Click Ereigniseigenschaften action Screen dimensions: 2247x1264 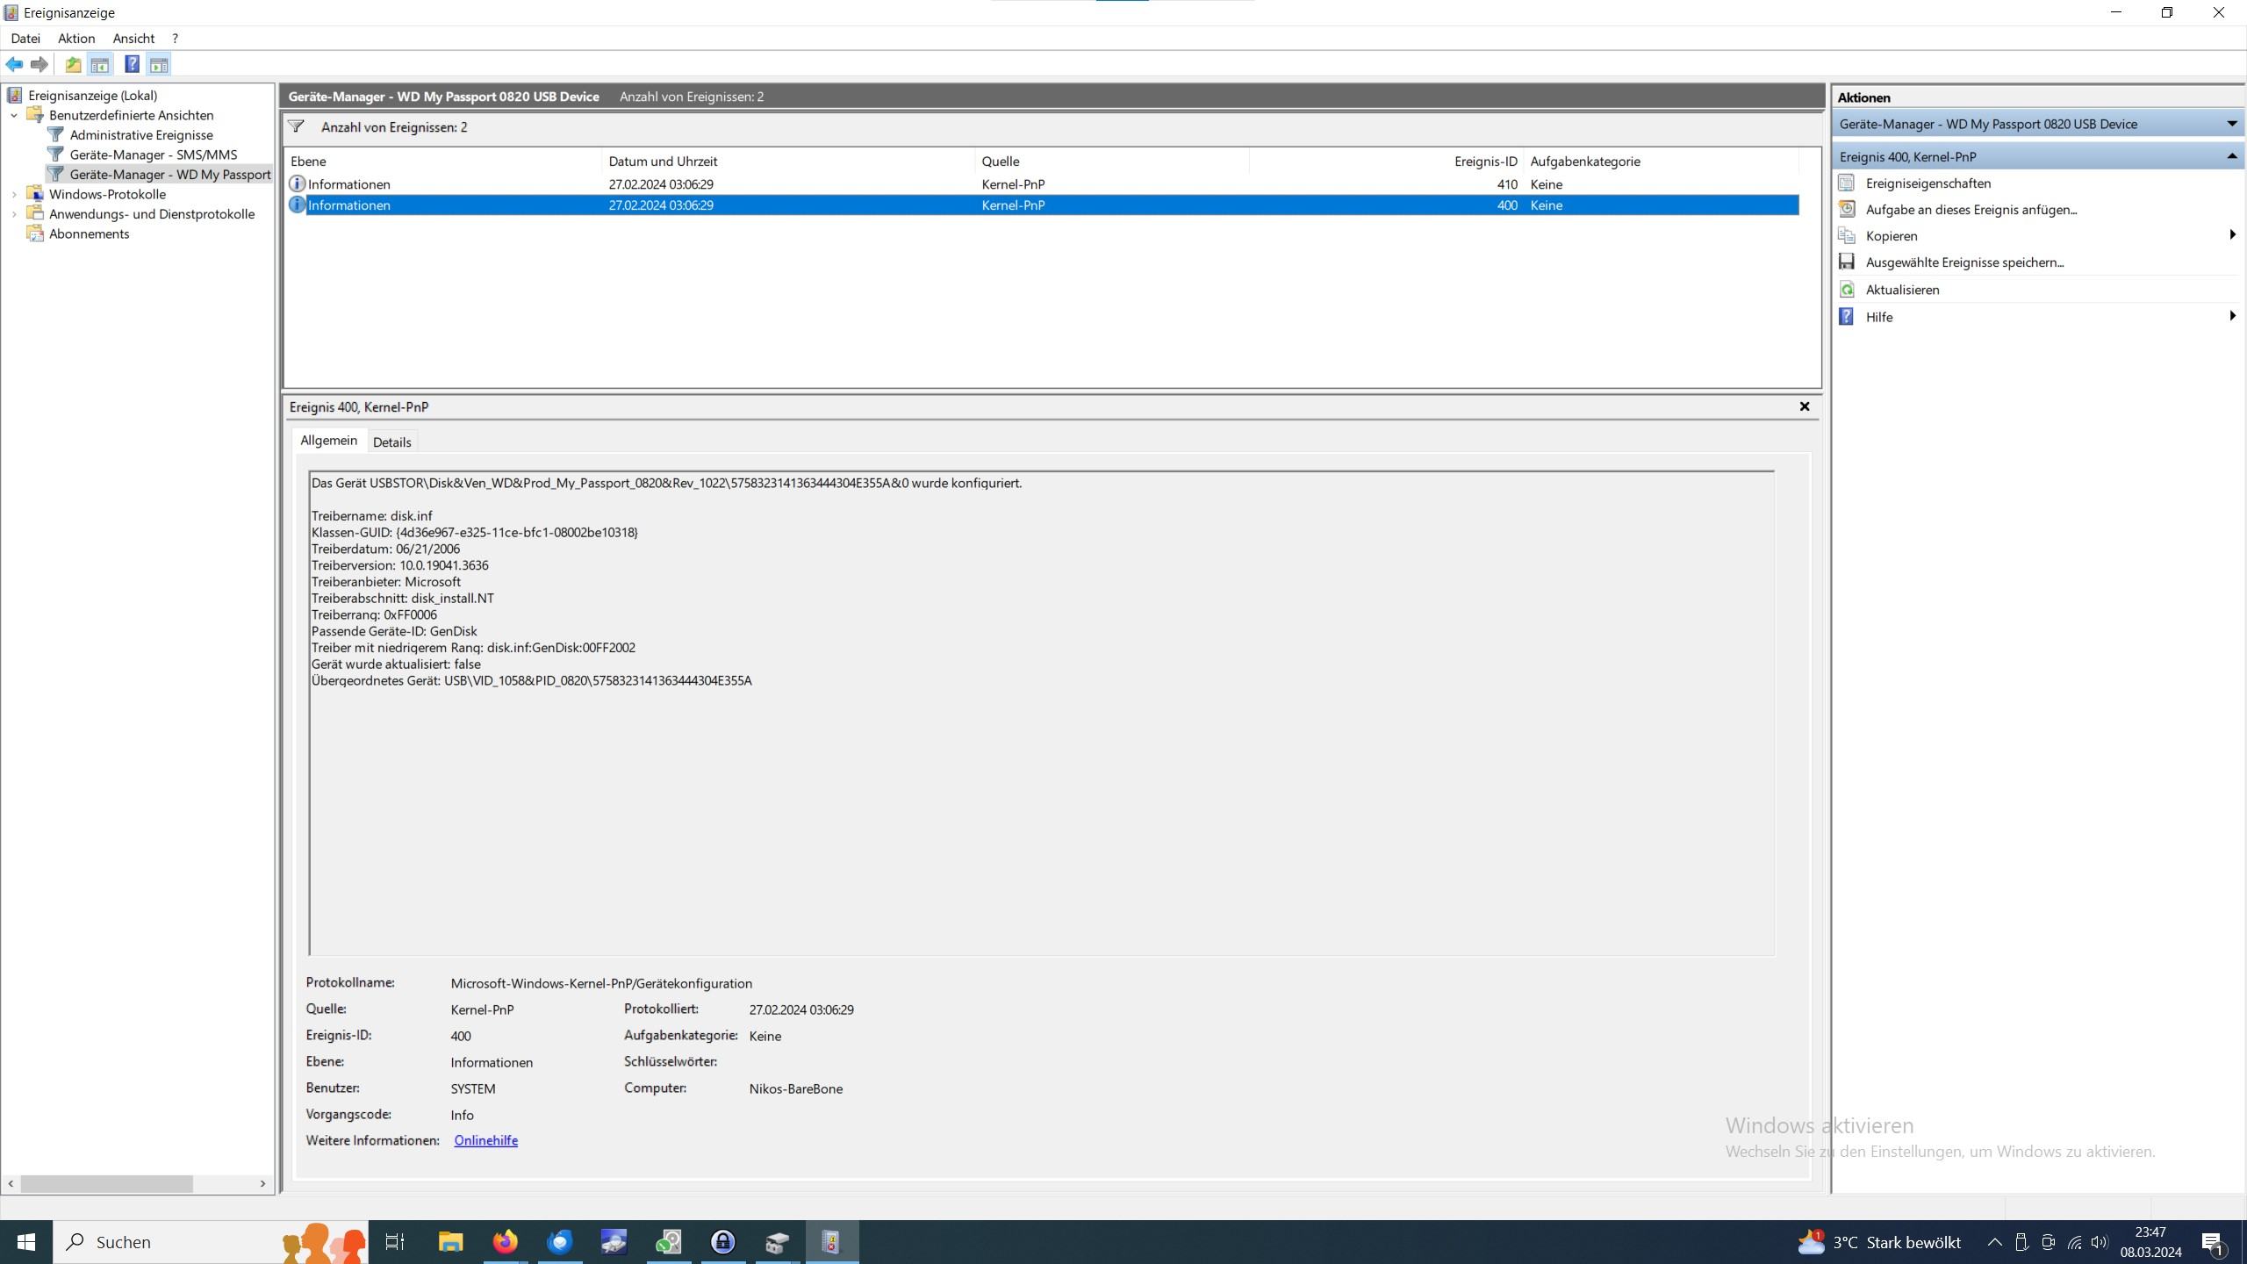pos(1928,183)
